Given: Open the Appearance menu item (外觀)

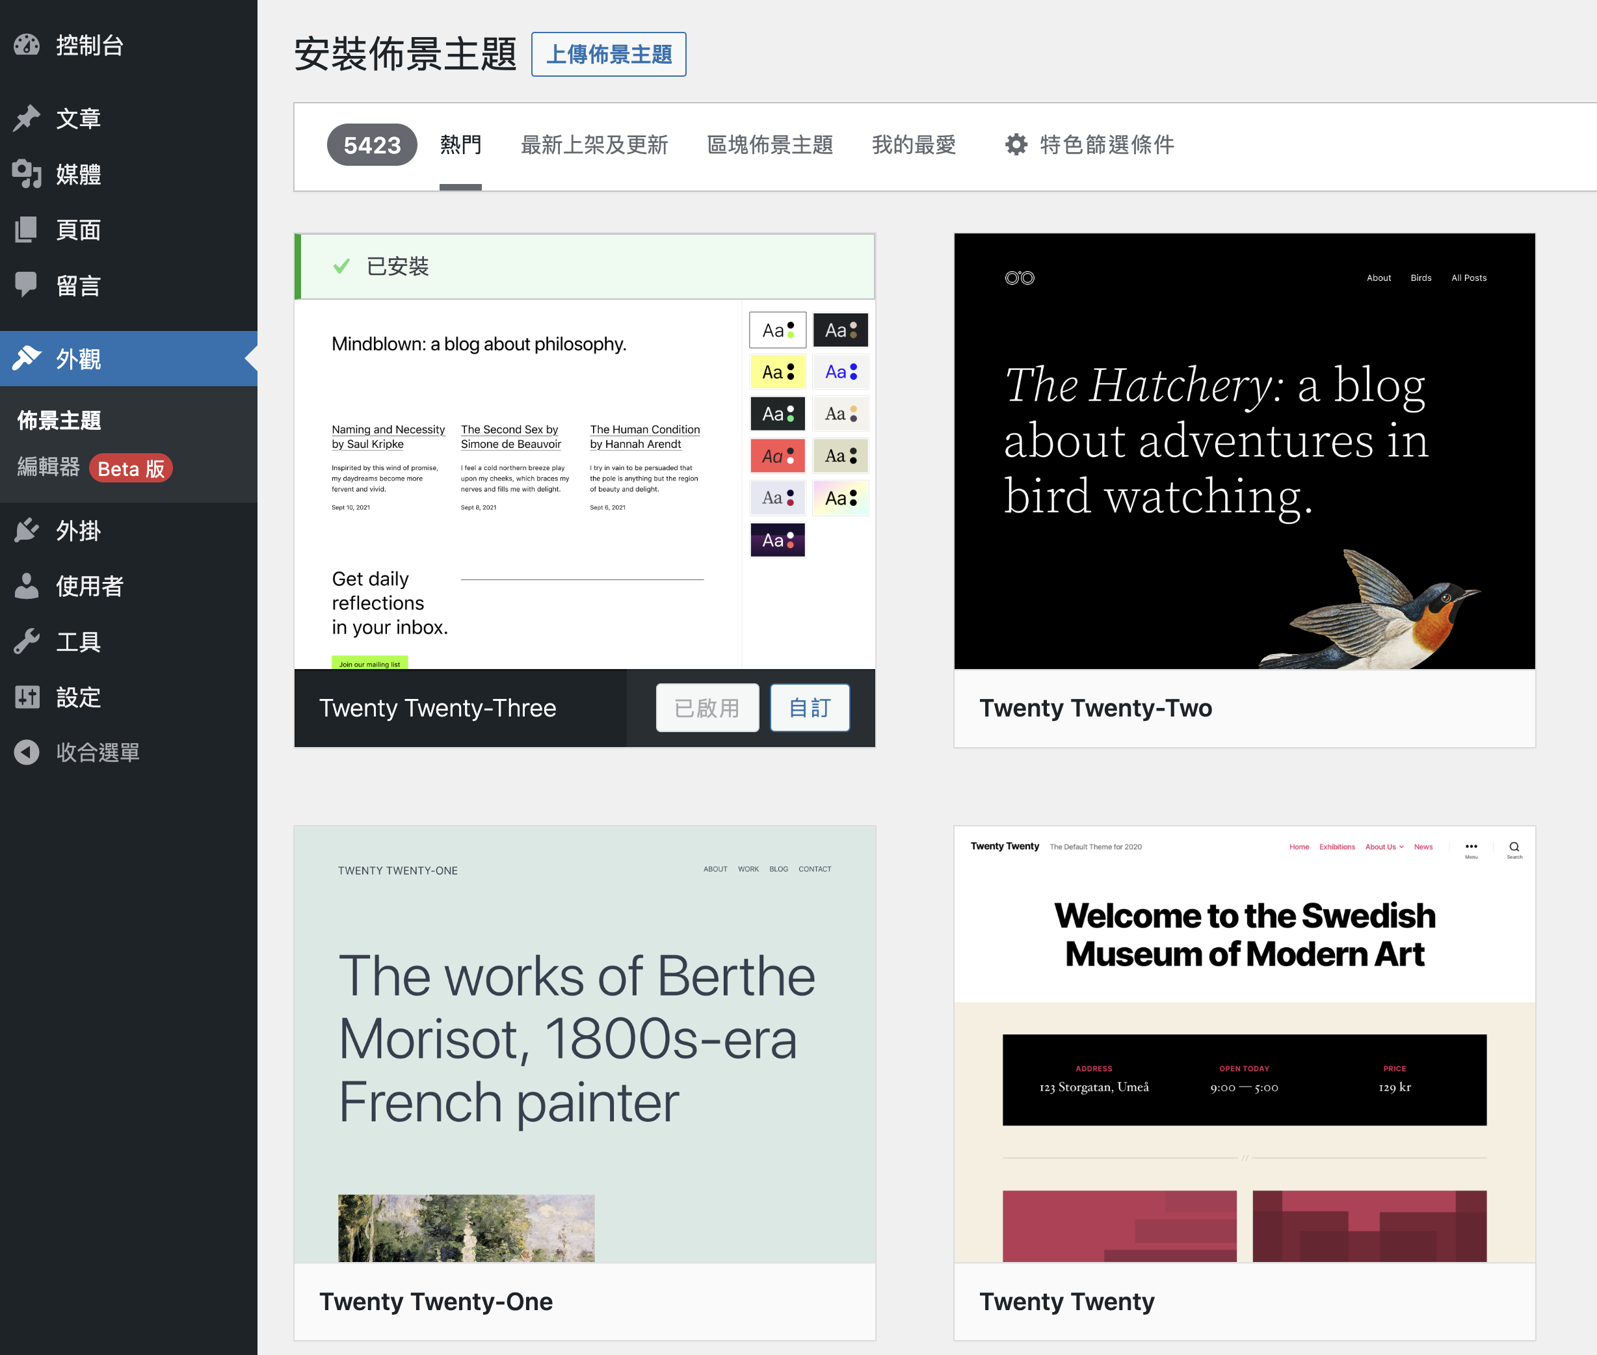Looking at the screenshot, I should pos(78,359).
